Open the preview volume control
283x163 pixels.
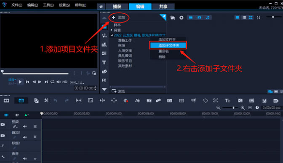[59, 82]
